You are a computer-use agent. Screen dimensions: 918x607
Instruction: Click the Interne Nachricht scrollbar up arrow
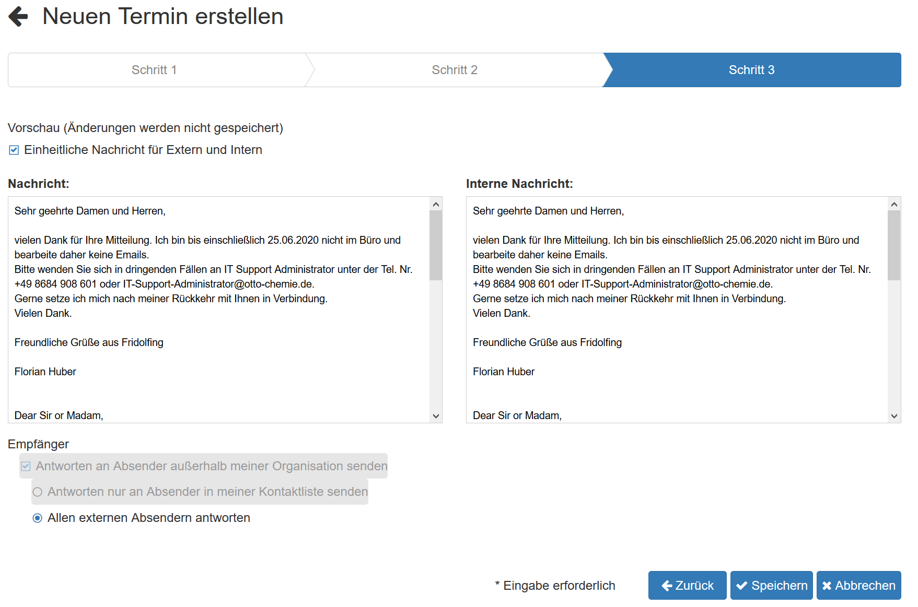pos(894,204)
